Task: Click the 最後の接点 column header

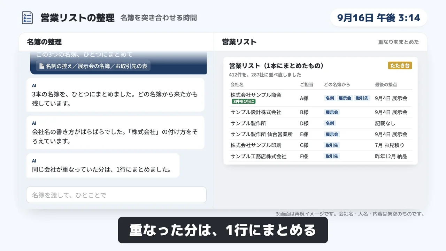Action: (x=386, y=84)
